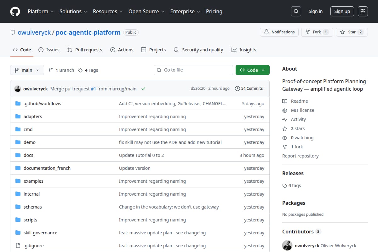
Task: Open the Pricing link
Action: coord(214,11)
